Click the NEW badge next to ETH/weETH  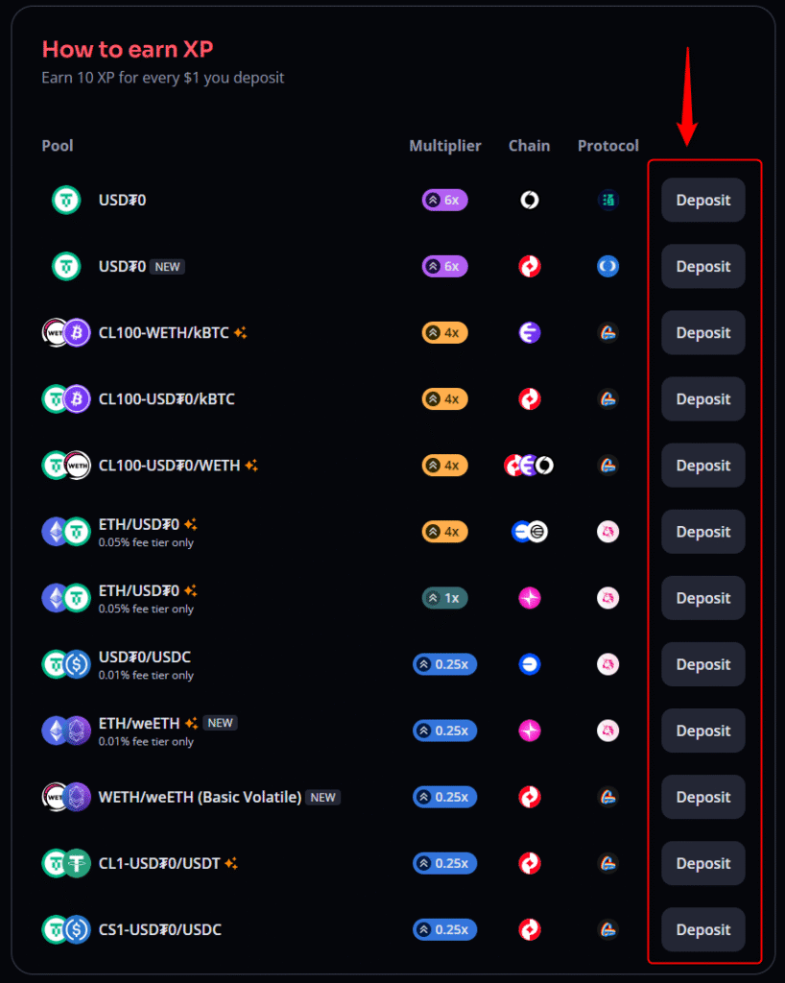(x=221, y=722)
